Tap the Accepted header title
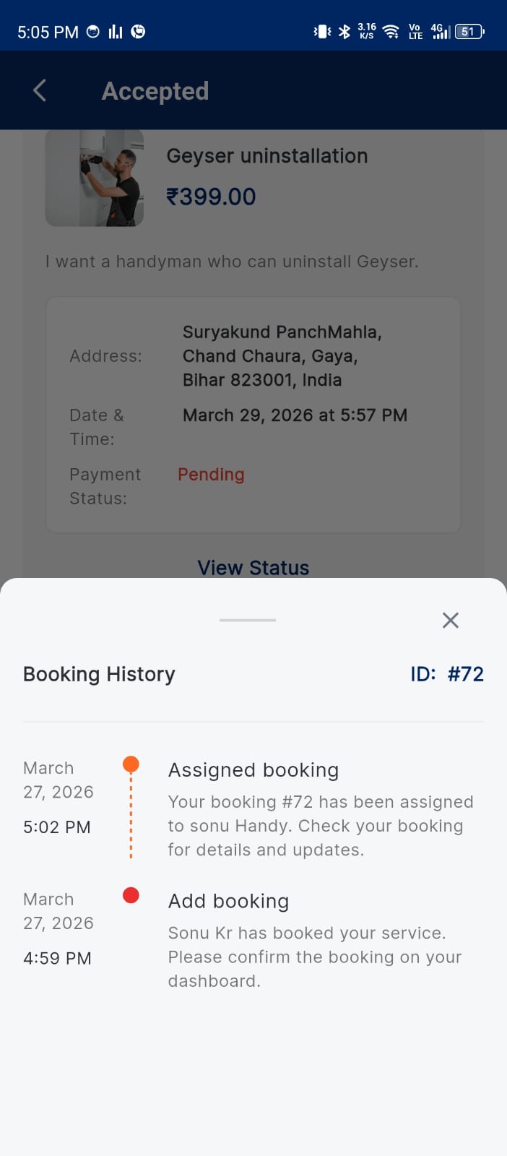 tap(155, 91)
